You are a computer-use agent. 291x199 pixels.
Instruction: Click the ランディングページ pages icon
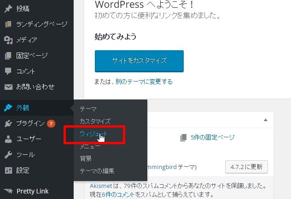point(8,24)
